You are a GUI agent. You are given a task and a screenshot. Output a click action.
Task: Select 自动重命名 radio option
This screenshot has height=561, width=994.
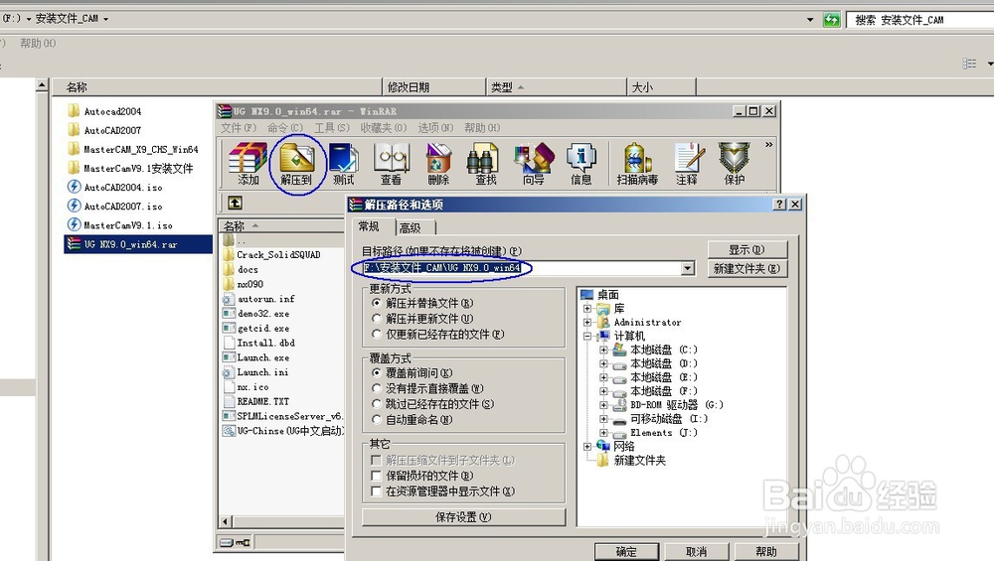click(x=377, y=420)
